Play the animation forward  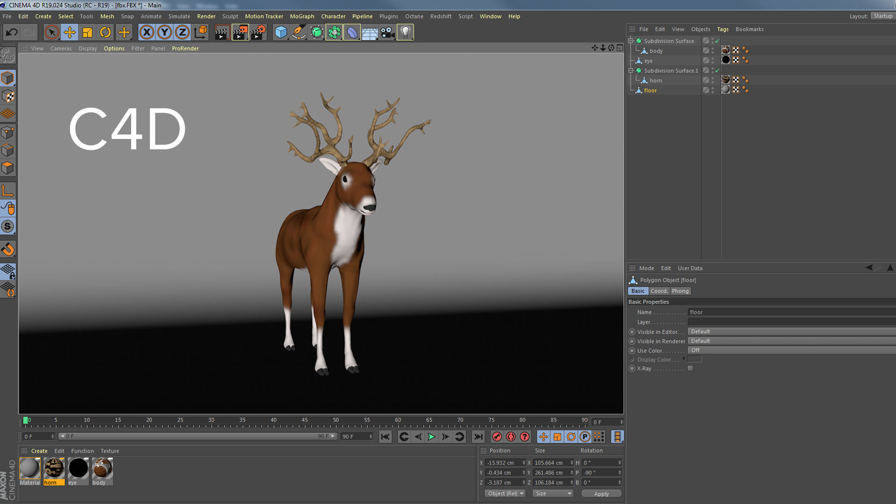[x=431, y=437]
